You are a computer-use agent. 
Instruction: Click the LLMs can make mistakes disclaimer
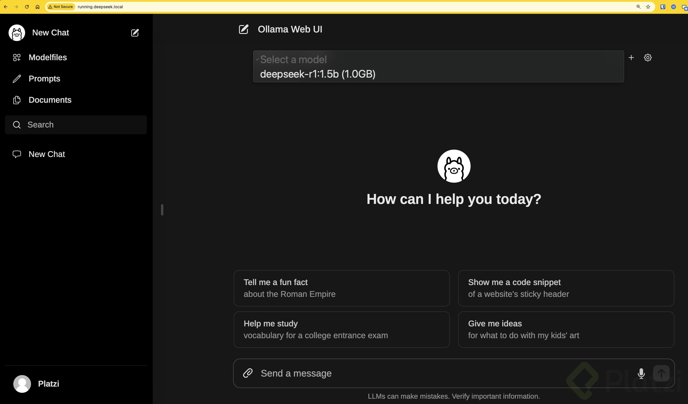click(x=454, y=396)
